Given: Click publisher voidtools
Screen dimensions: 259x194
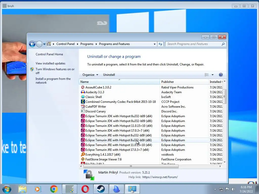Looking at the screenshot, I should coord(167,154).
